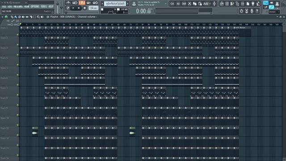The width and height of the screenshot is (286, 161).
Task: Open the PATTERNS menu
Action: 18,7
